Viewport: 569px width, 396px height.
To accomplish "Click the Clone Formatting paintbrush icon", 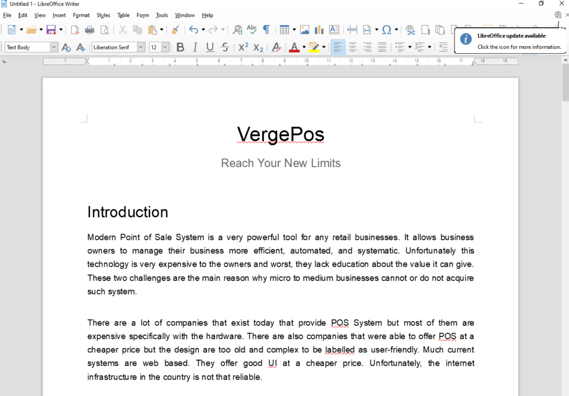I will click(175, 30).
